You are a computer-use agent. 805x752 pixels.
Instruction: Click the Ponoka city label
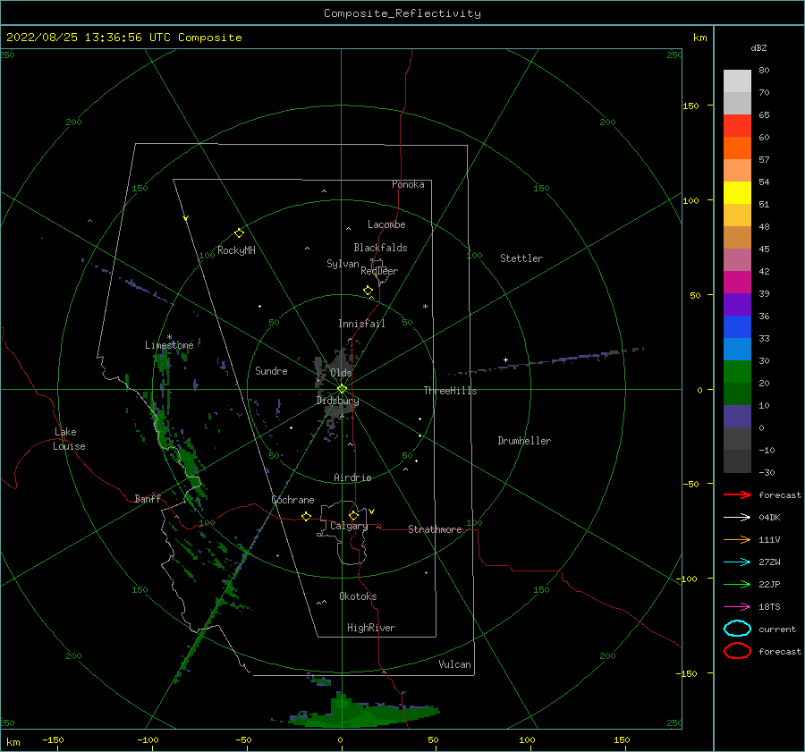408,184
